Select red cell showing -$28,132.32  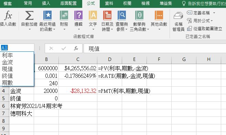78,91
